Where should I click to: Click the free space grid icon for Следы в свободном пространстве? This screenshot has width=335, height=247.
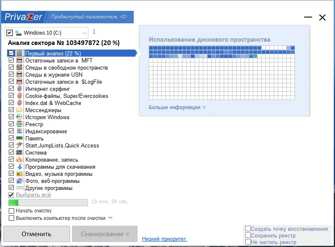click(19, 67)
